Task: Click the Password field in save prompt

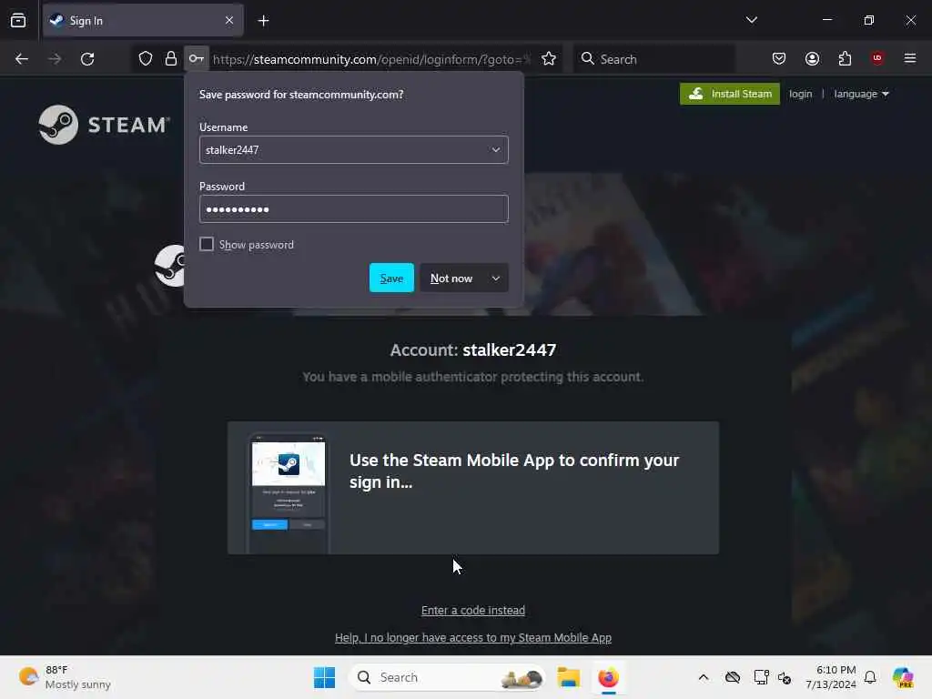Action: click(354, 209)
